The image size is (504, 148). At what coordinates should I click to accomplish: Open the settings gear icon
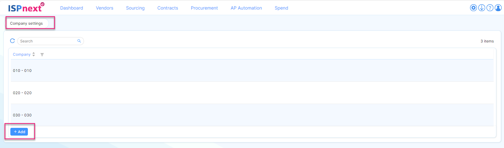pos(473,8)
